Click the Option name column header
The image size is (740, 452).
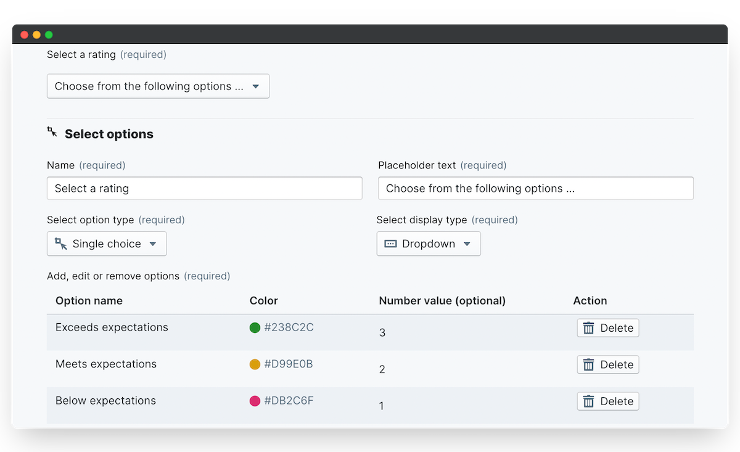(89, 301)
